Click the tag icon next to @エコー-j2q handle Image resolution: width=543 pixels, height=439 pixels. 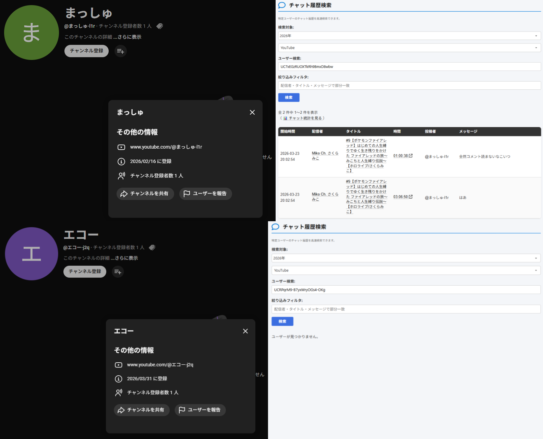pos(152,247)
